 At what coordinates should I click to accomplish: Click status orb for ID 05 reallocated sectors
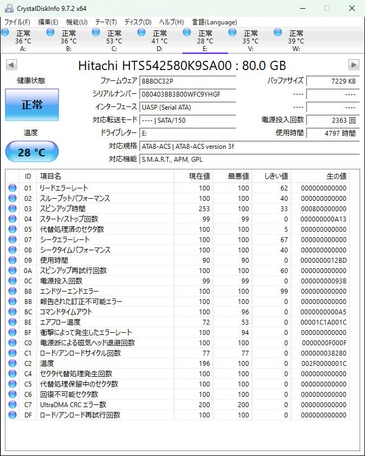(12, 229)
